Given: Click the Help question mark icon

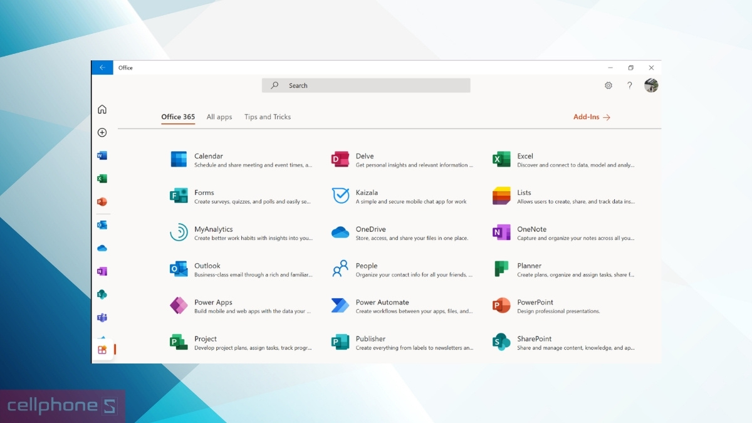Looking at the screenshot, I should click(x=630, y=86).
